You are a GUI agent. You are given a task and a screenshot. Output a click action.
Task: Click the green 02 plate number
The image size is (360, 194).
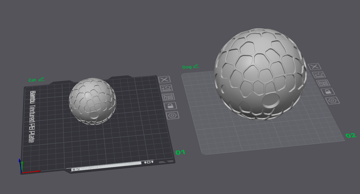351,136
